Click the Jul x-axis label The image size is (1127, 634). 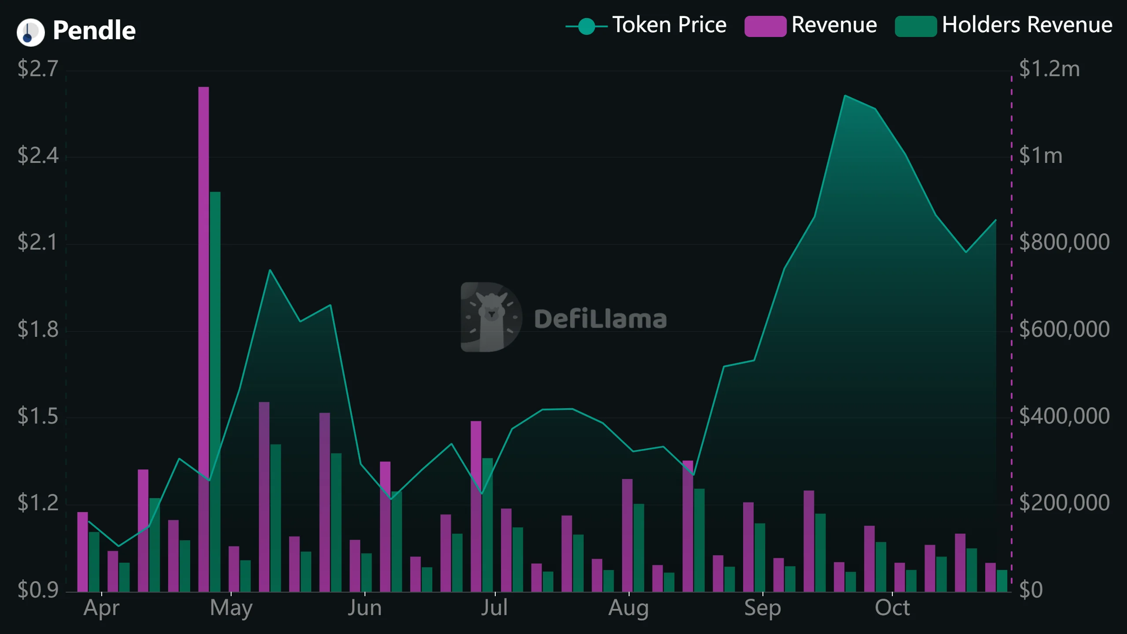point(494,608)
